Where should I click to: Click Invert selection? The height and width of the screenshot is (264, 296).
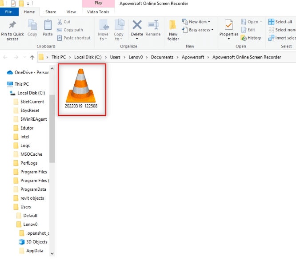point(282,38)
